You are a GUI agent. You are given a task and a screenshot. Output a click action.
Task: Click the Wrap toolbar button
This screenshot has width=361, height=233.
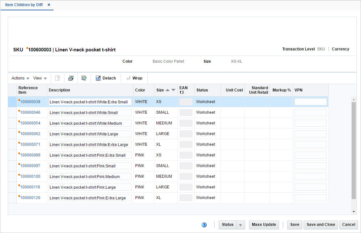tap(134, 78)
